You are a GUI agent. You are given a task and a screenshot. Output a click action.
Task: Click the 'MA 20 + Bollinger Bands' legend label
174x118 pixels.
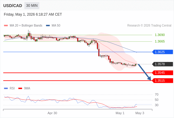[26, 26]
